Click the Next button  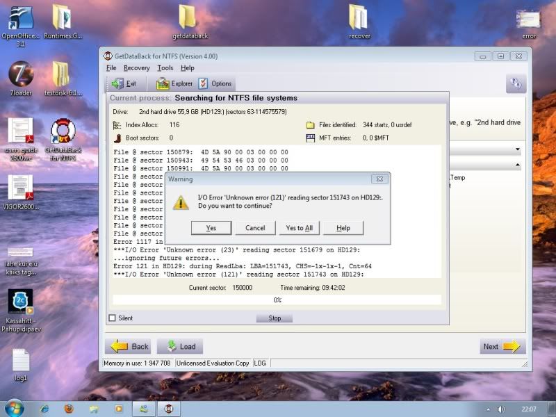[x=502, y=346]
